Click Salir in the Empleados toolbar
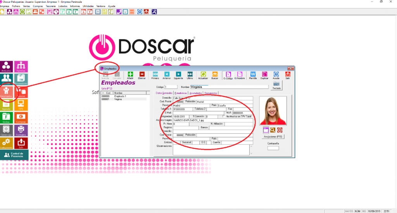The width and height of the screenshot is (397, 213). point(288,75)
